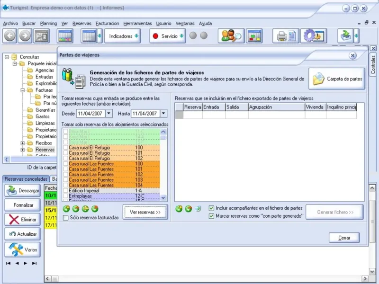Screen dimensions: 379x284
Task: Click the small export icon below reservations table
Action: 198,209
